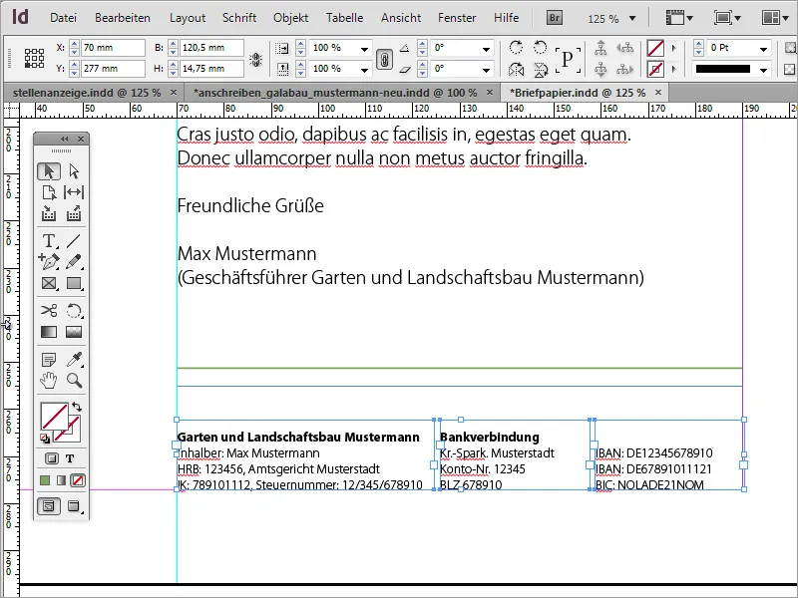
Task: Open the screen mode dropdown
Action: 727,18
